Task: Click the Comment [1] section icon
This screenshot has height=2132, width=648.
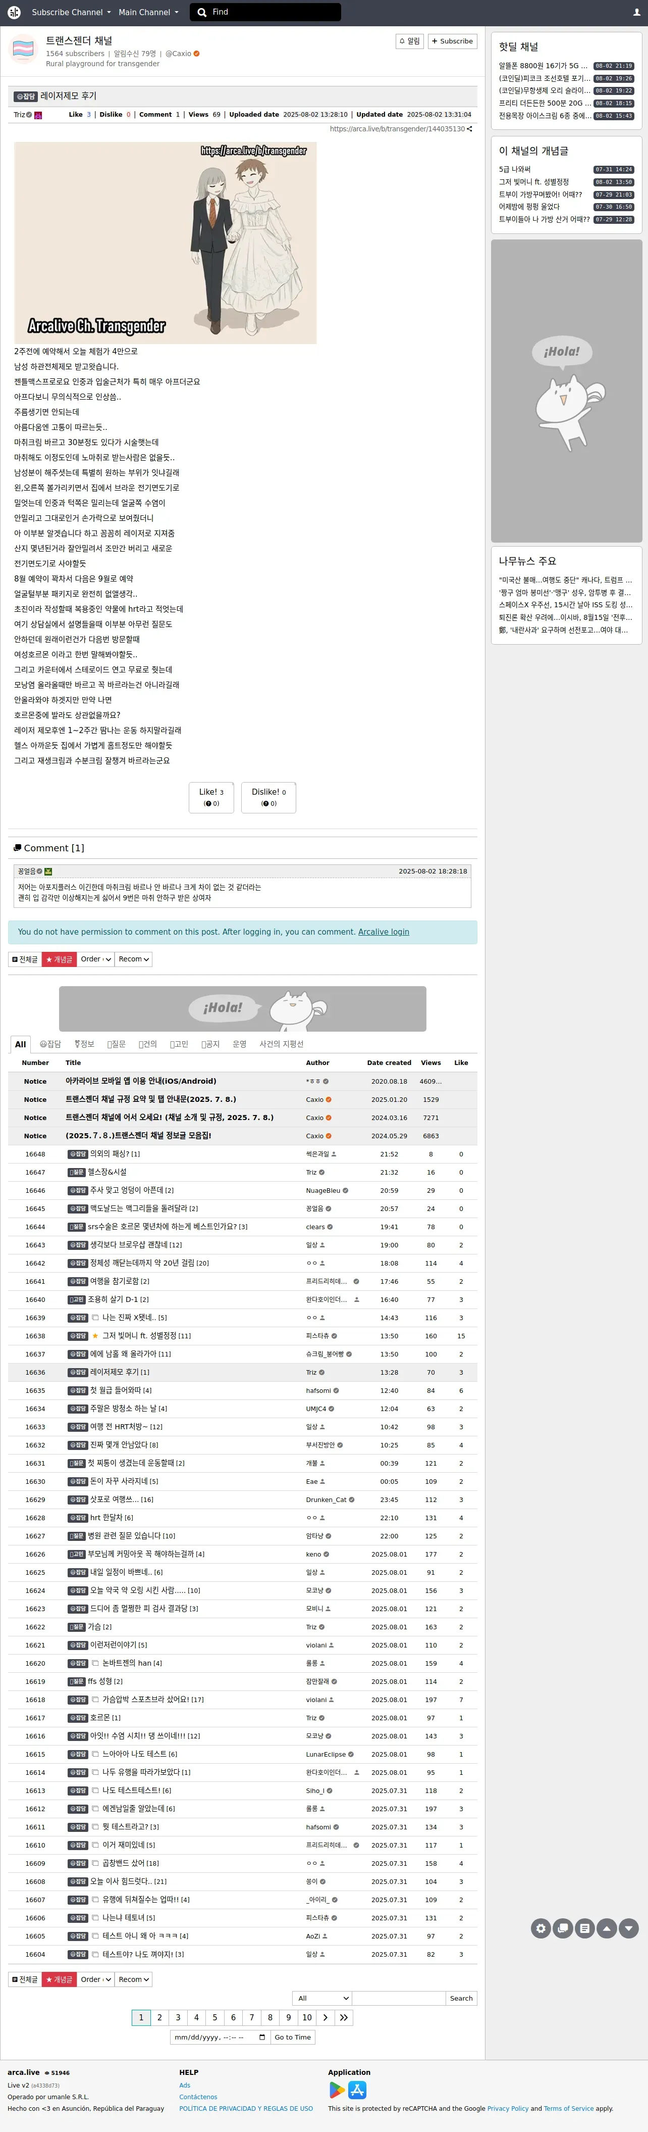Action: [17, 848]
